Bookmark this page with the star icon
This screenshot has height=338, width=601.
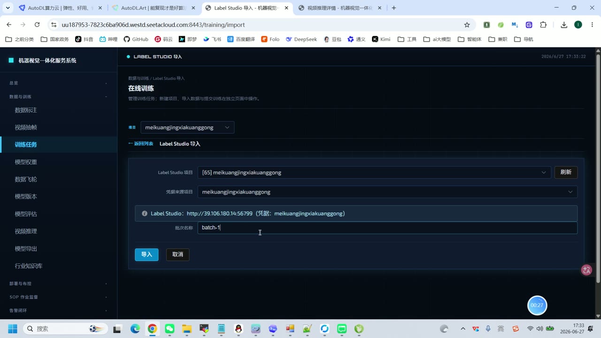point(467,24)
